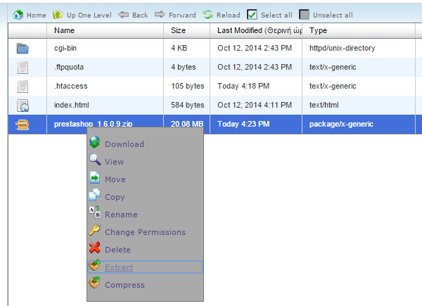
Task: Select the prestashop_1.6.0.9.zip file name
Action: pyautogui.click(x=93, y=124)
